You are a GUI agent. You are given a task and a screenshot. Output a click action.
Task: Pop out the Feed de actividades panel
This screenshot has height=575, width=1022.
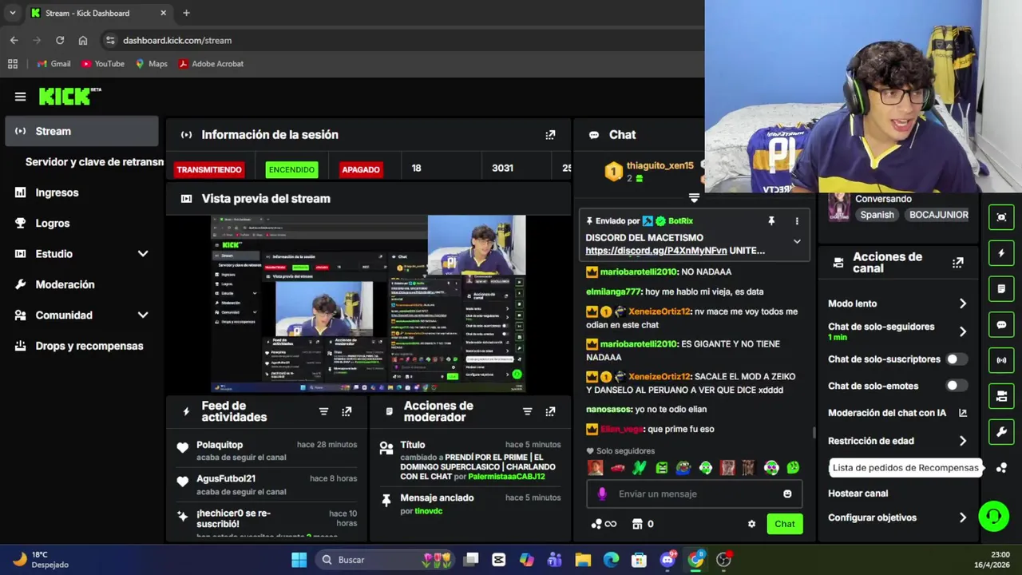coord(347,411)
